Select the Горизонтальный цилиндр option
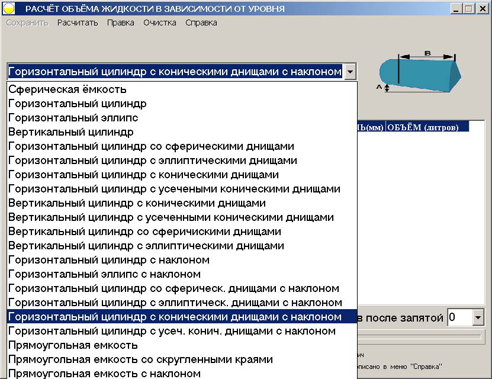492x379 pixels. [x=77, y=103]
